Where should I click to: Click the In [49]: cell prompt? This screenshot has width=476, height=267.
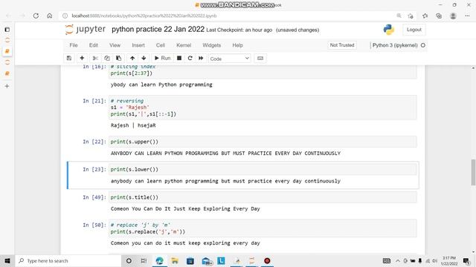click(94, 197)
